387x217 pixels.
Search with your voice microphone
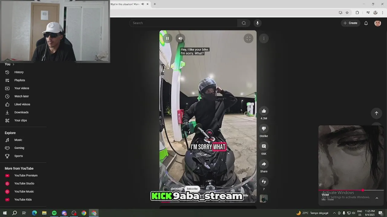[x=258, y=23]
